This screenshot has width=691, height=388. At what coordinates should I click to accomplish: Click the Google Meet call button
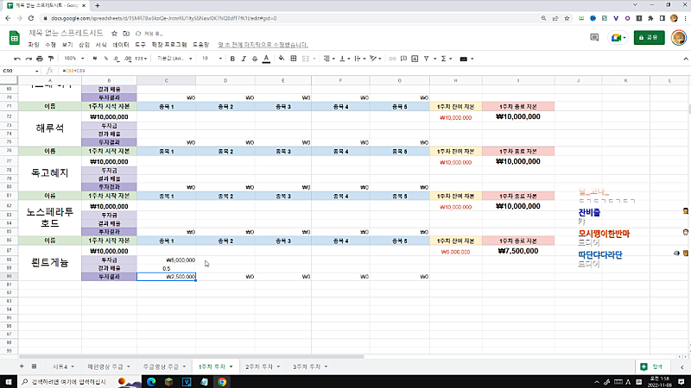click(618, 38)
